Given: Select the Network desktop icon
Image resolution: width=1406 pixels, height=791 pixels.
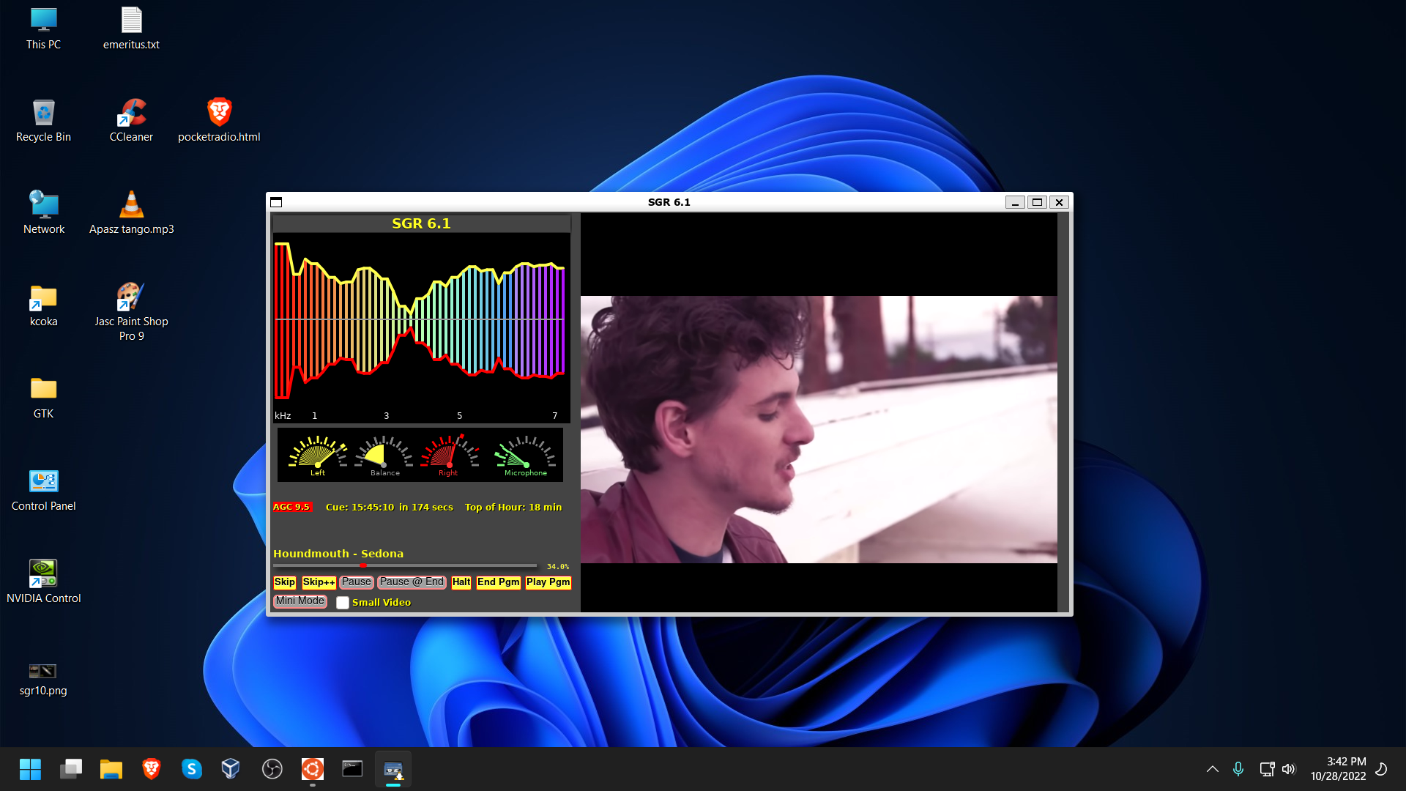Looking at the screenshot, I should coord(43,214).
